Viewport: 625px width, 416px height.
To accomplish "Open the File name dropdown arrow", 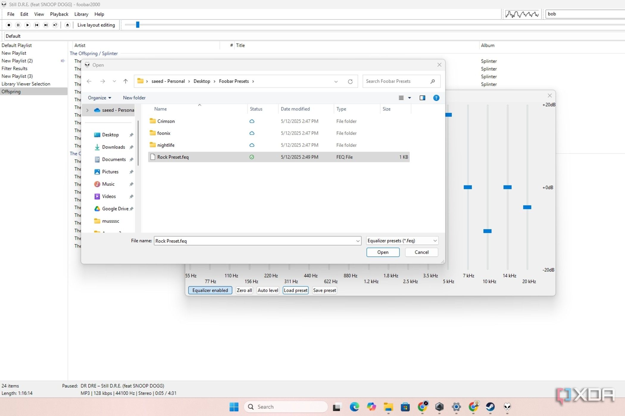I will (358, 241).
